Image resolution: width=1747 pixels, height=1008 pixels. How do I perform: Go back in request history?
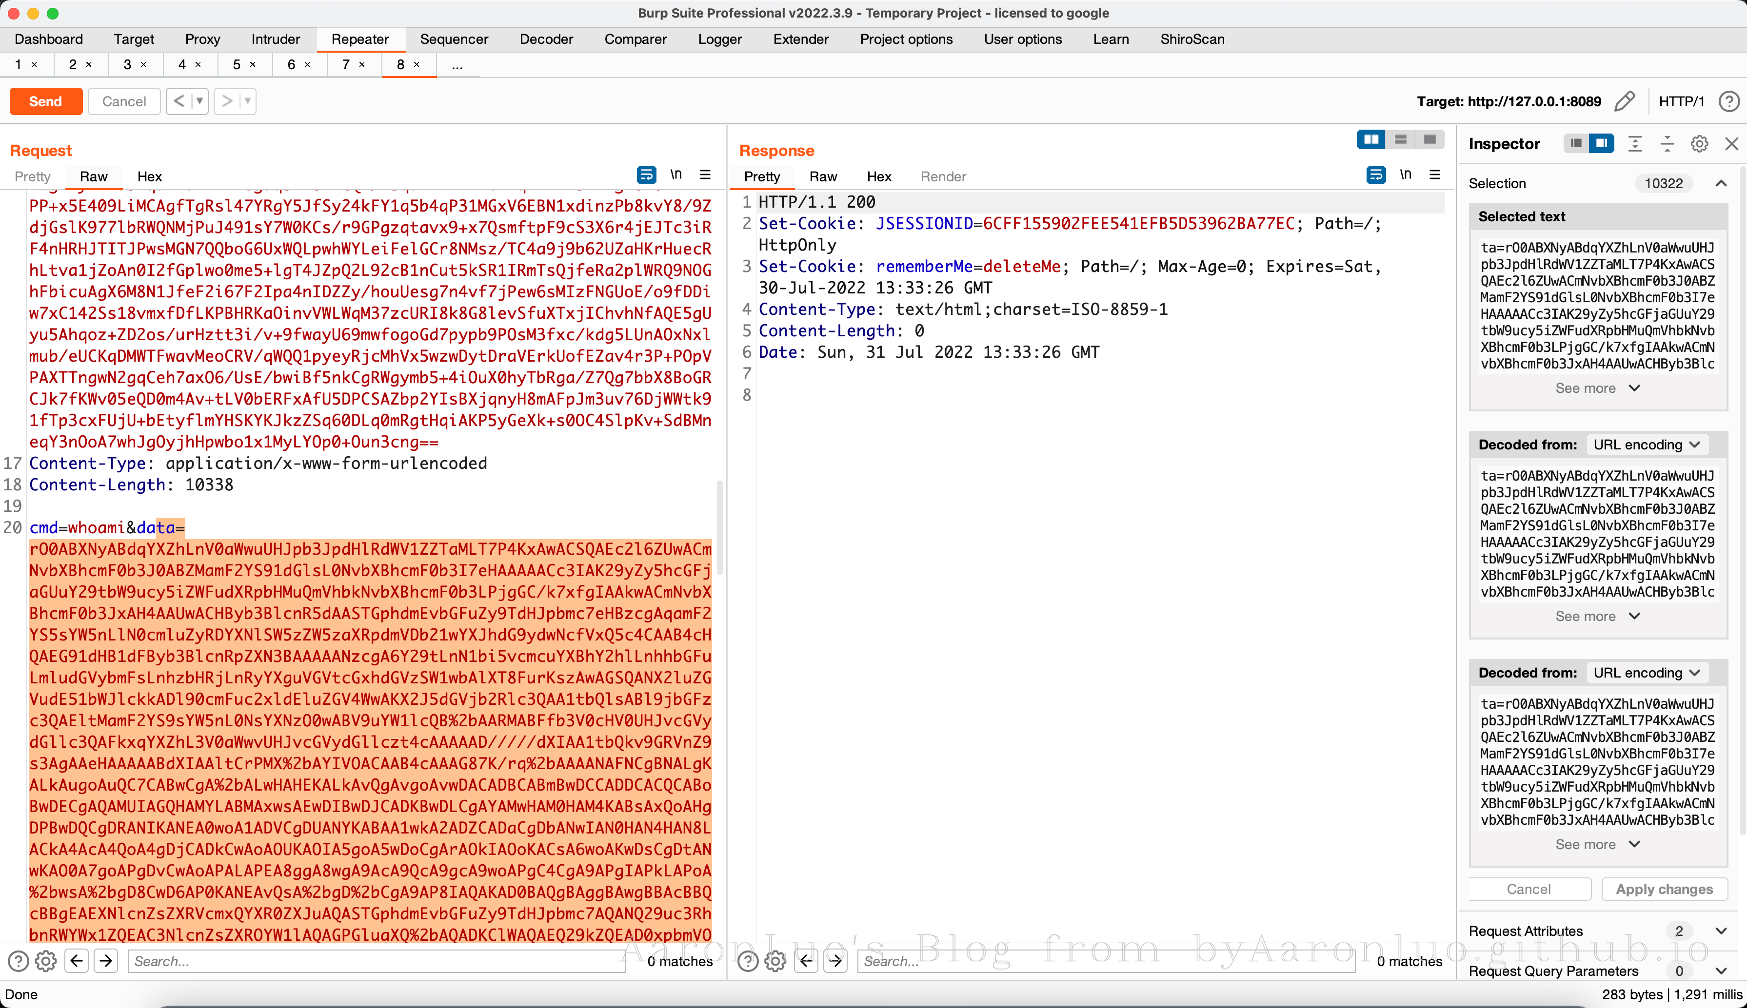pos(179,101)
